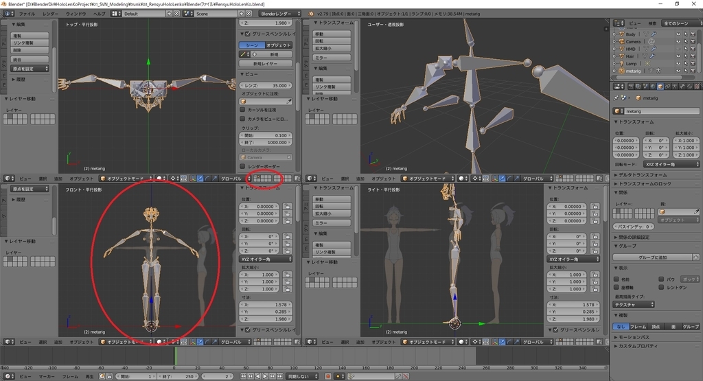Expand デルタトランスフォーム panel
Image resolution: width=703 pixels, height=381 pixels.
[x=640, y=175]
